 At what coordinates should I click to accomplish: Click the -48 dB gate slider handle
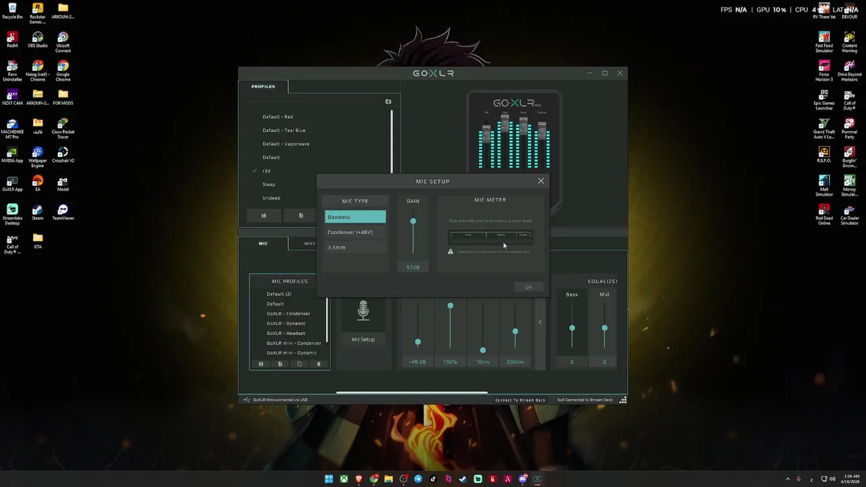[417, 342]
